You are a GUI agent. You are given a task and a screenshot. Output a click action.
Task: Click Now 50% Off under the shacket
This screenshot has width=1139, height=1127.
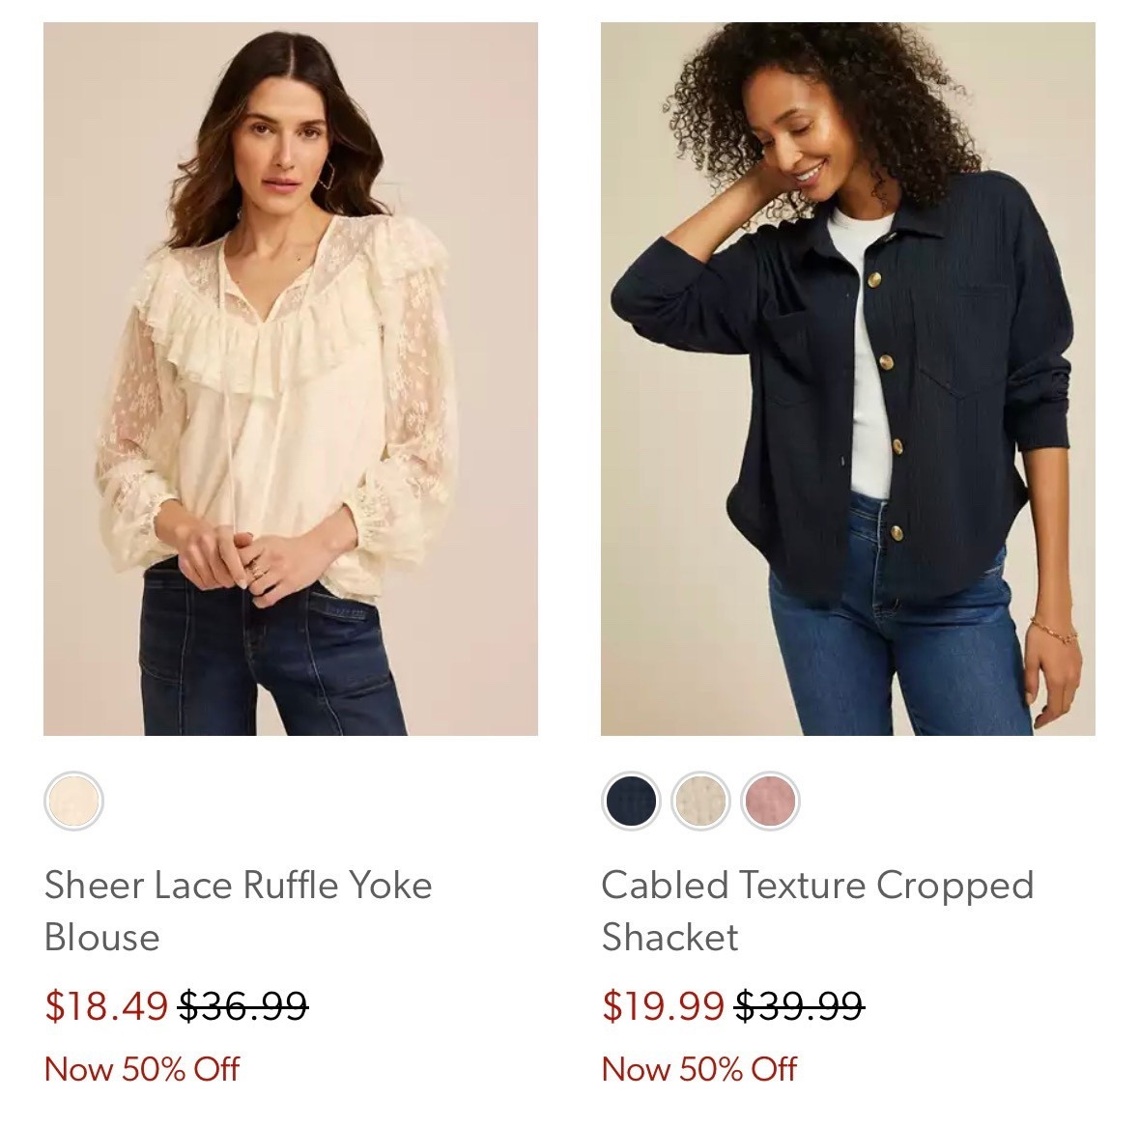(x=698, y=1069)
